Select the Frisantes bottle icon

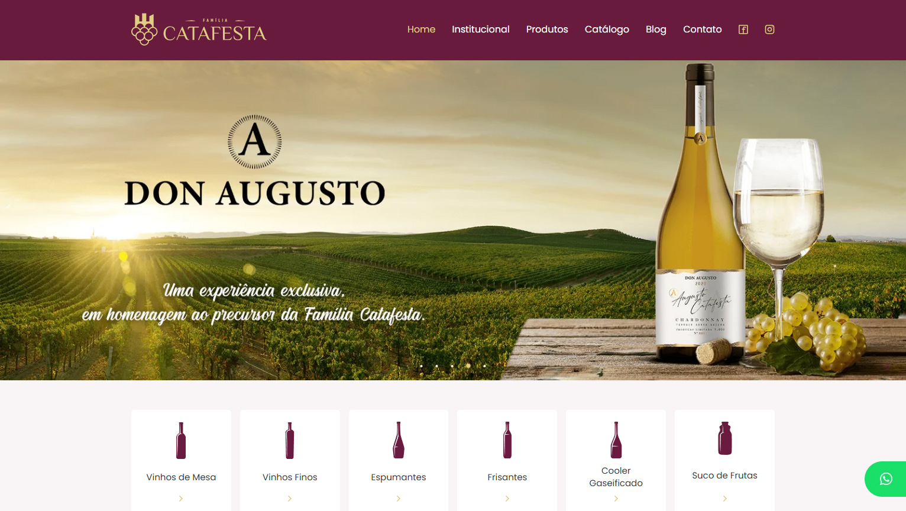(x=507, y=440)
